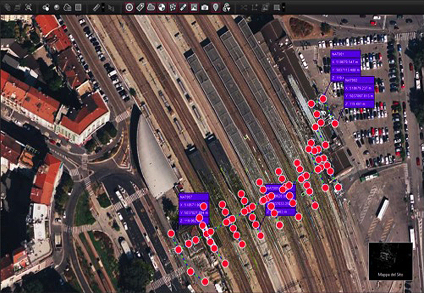
Task: Click the highlighted pencil draw icon
Action: point(183,7)
